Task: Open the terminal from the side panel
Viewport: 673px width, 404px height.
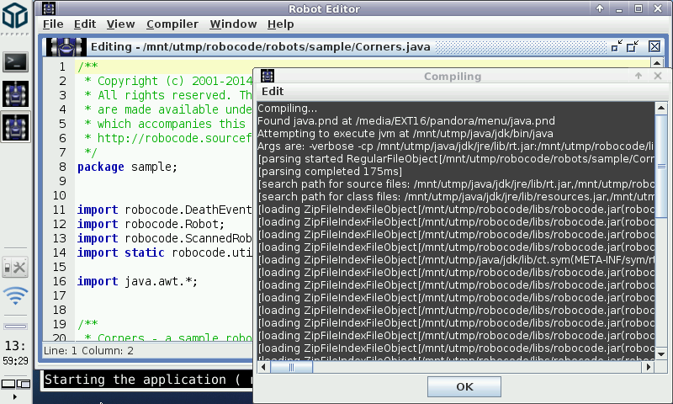Action: (x=15, y=62)
